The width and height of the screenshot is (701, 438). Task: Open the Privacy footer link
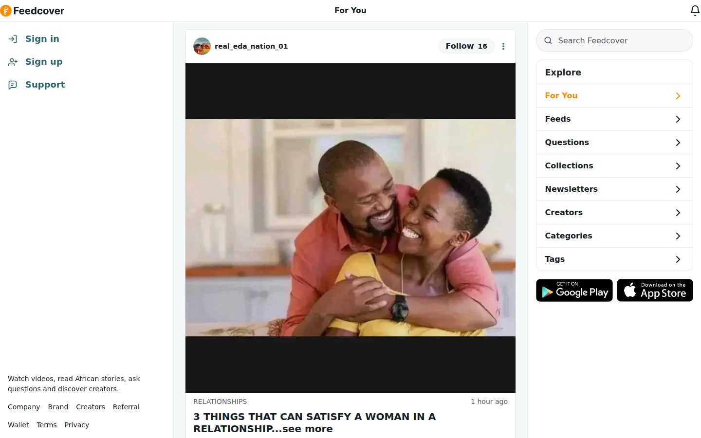77,425
